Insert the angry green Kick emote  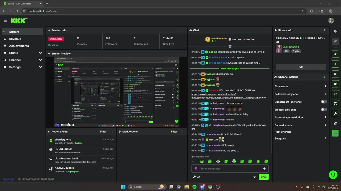(x=202, y=161)
